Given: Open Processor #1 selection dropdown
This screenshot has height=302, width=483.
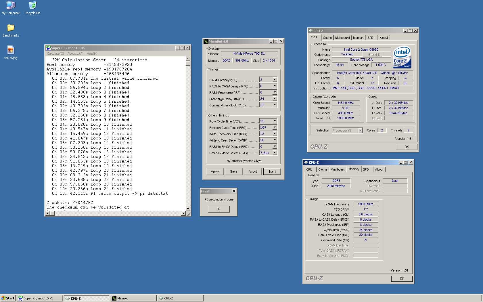Looking at the screenshot, I should (x=360, y=131).
